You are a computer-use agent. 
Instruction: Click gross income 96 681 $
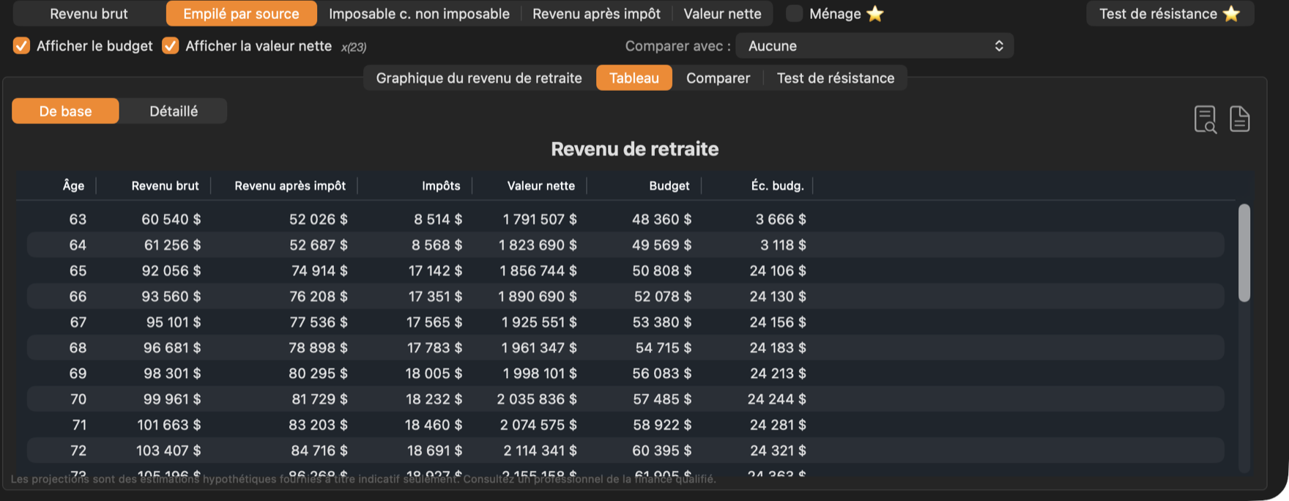click(x=172, y=347)
